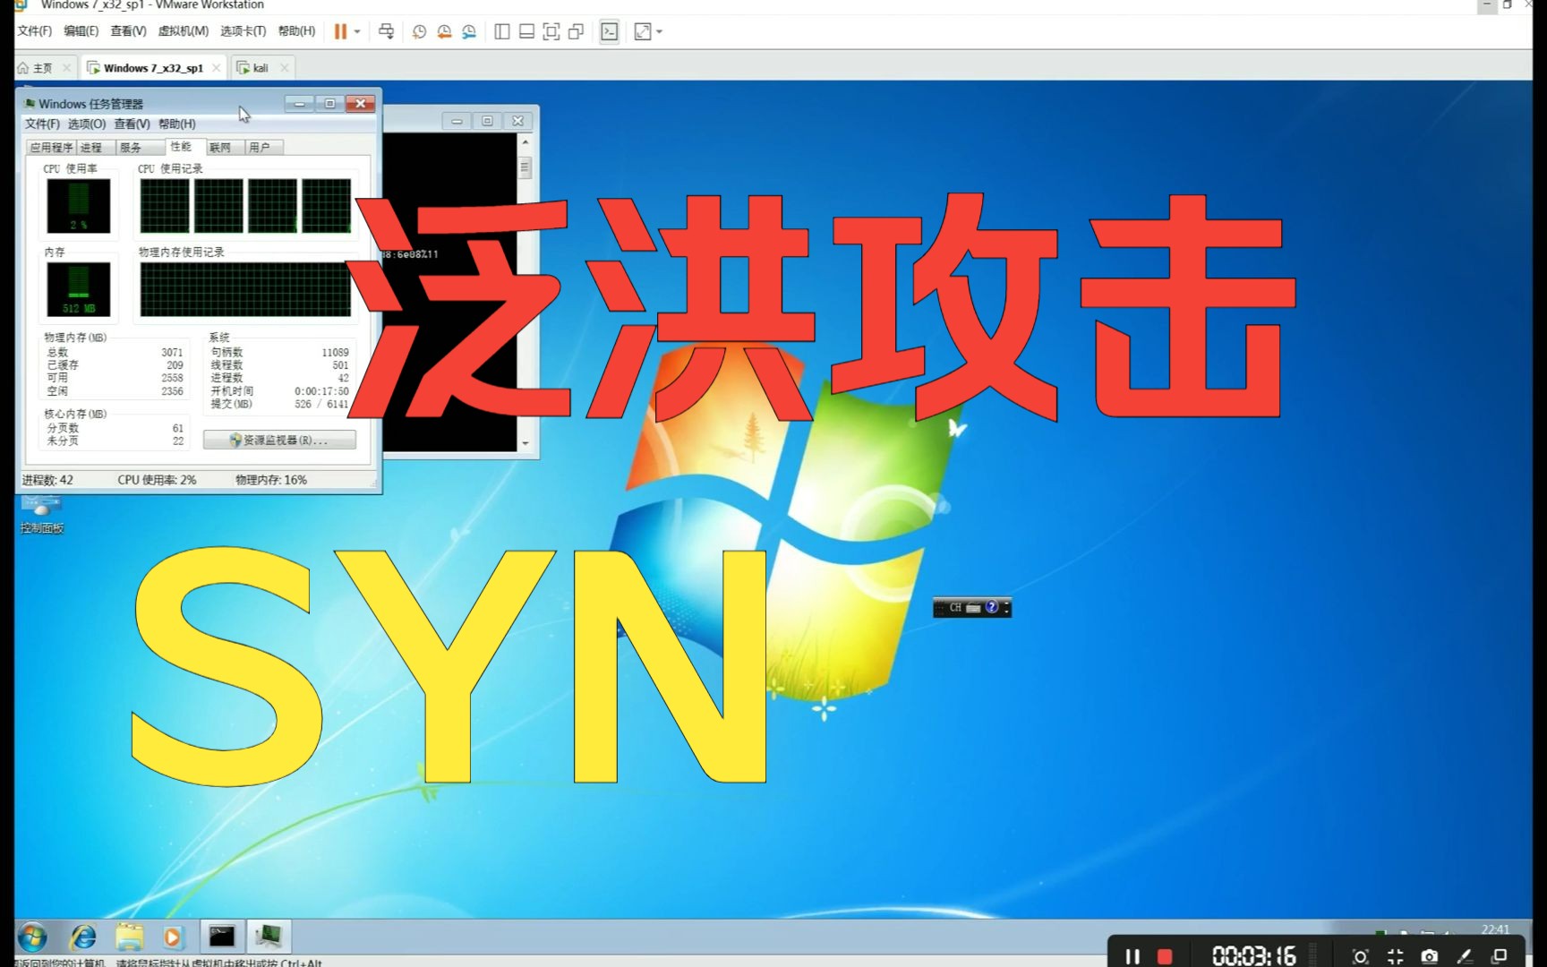Open Windows Media Player from the taskbar
The height and width of the screenshot is (967, 1547).
point(173,937)
